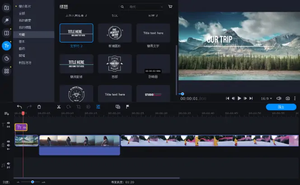This screenshot has width=300, height=185.
Task: Adjust preview volume via the speaker icon
Action: (279, 98)
